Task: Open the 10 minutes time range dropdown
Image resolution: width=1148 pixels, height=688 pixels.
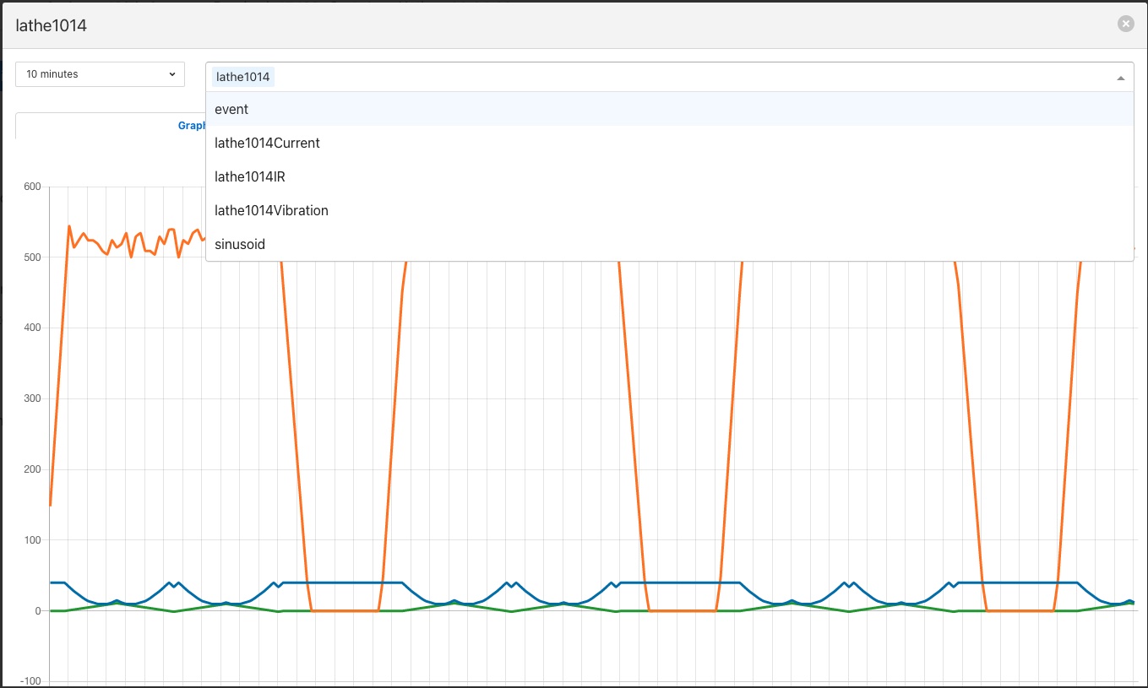Action: pos(100,74)
